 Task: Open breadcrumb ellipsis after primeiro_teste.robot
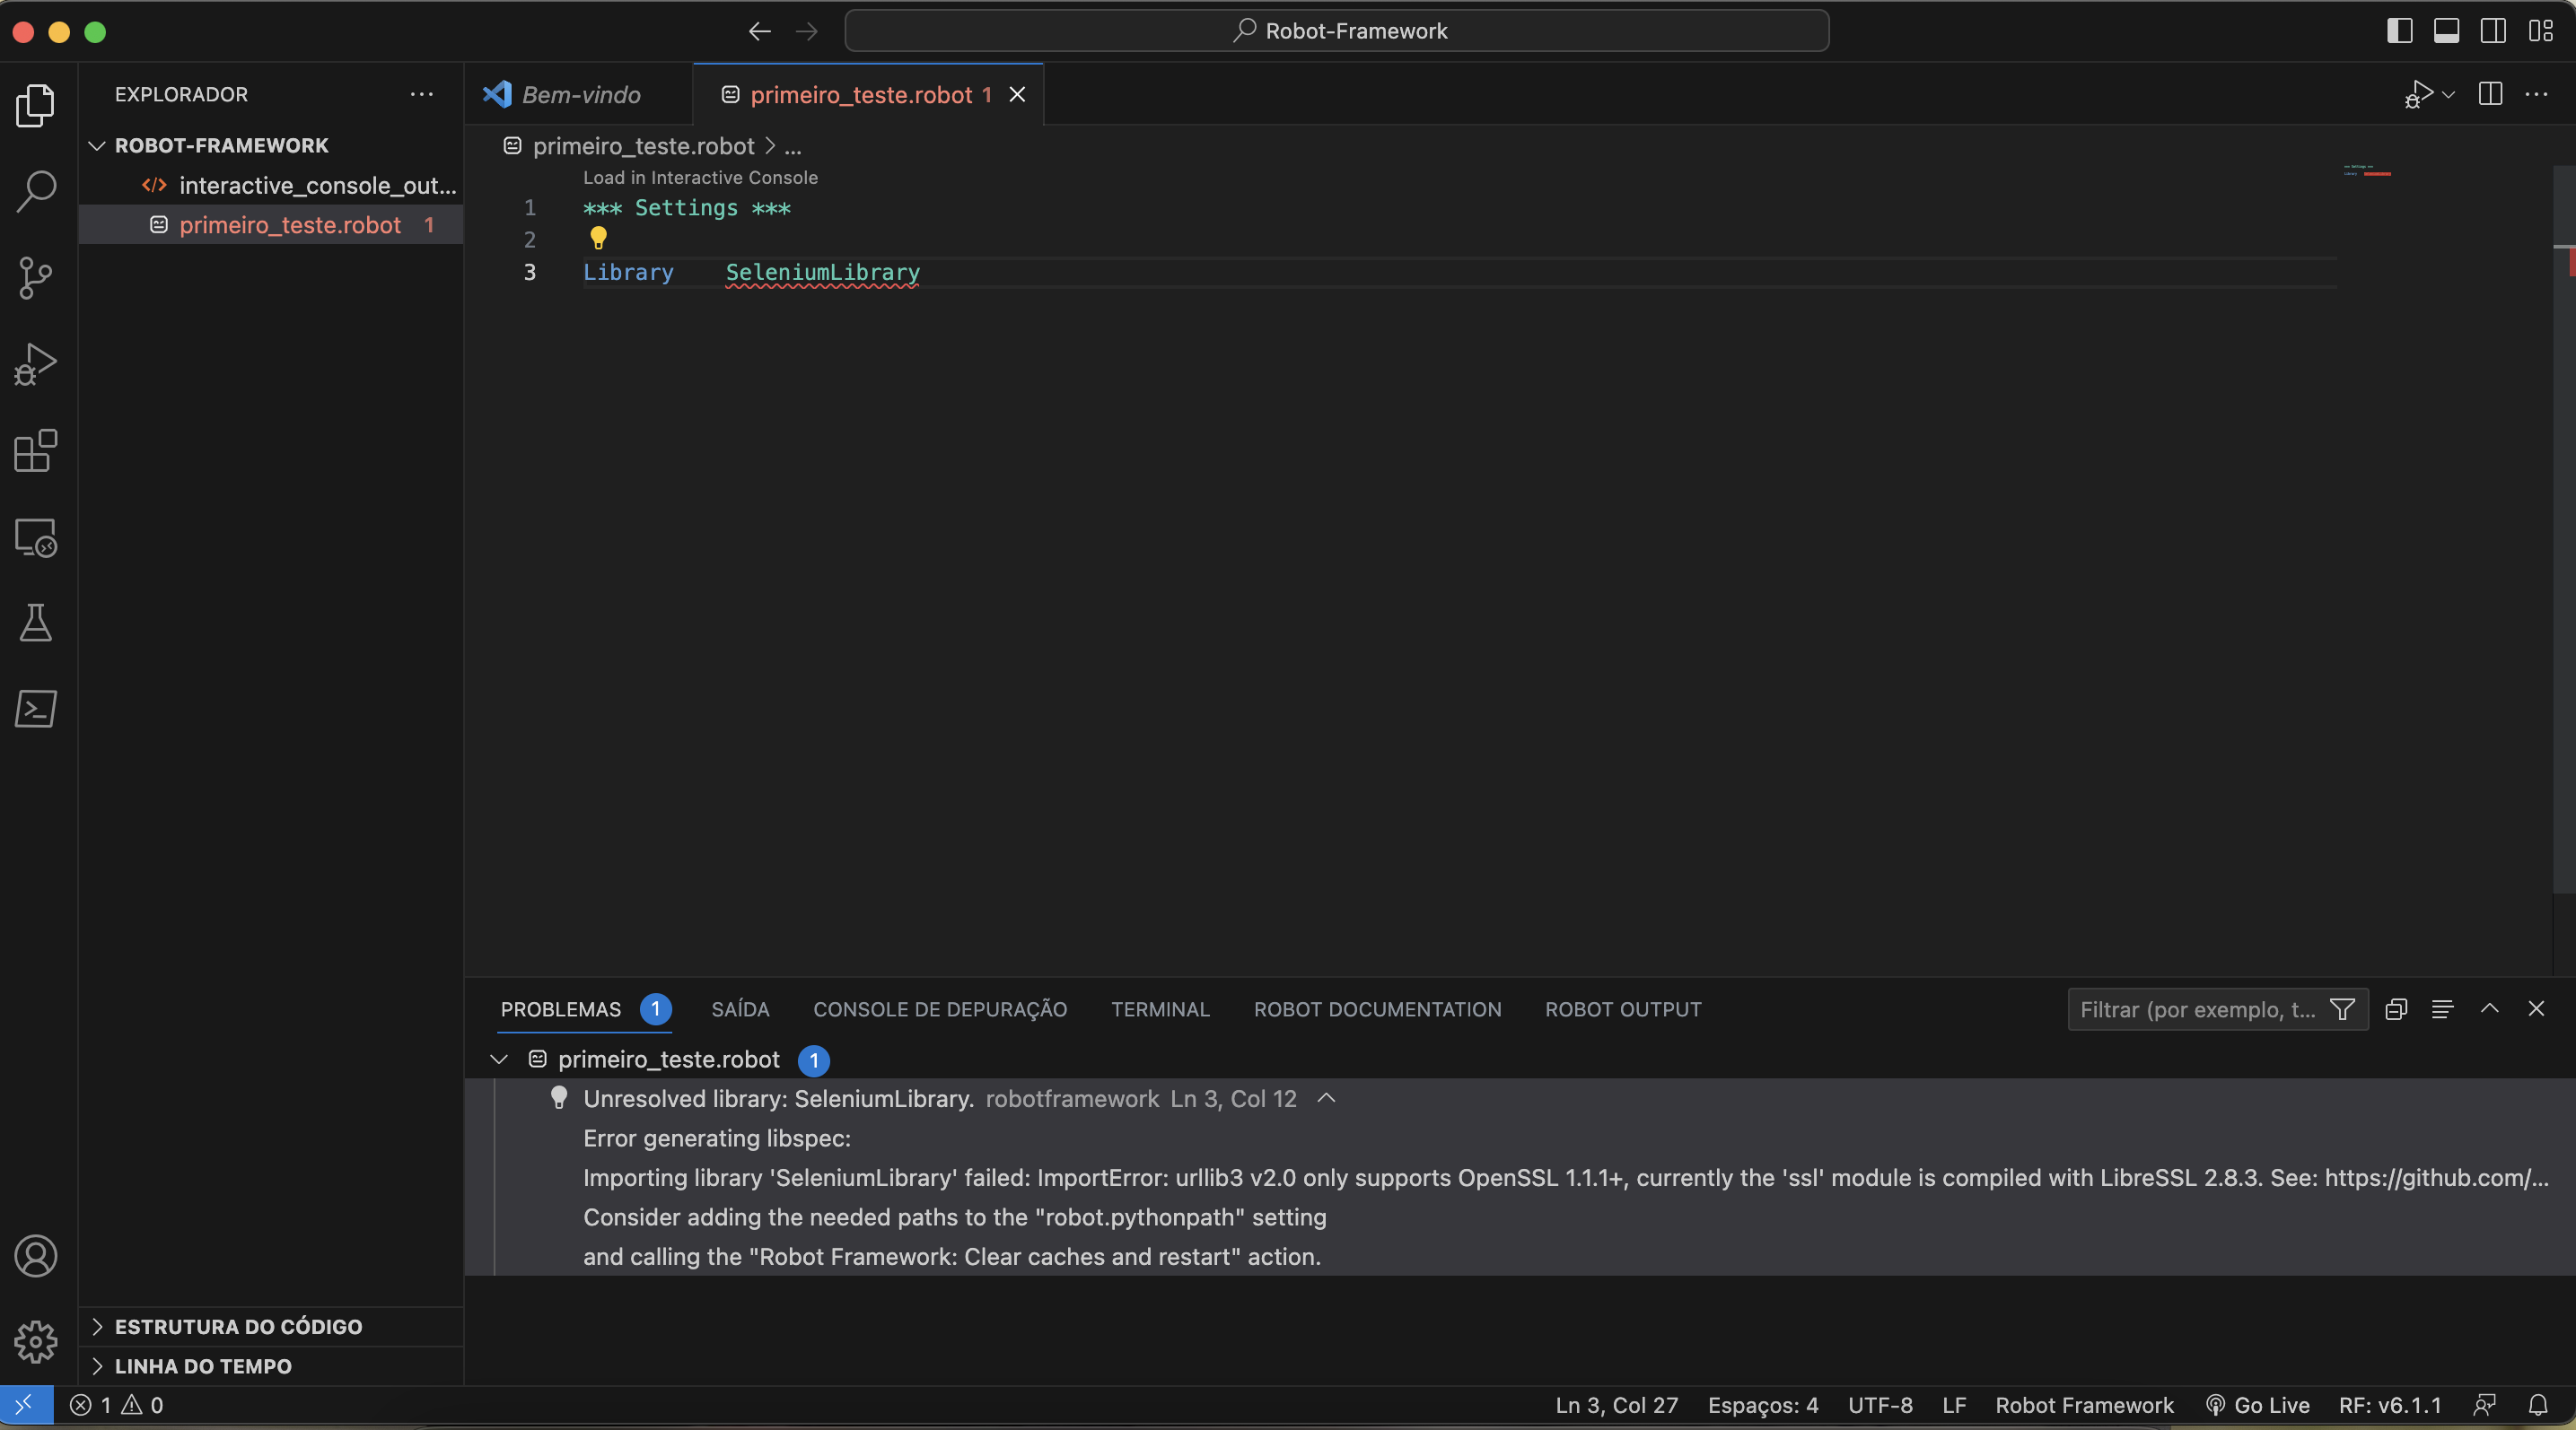(x=793, y=147)
